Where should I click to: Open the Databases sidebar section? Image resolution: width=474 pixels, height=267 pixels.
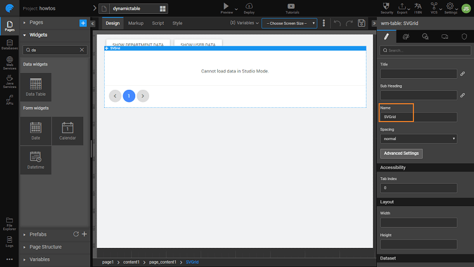click(x=9, y=45)
